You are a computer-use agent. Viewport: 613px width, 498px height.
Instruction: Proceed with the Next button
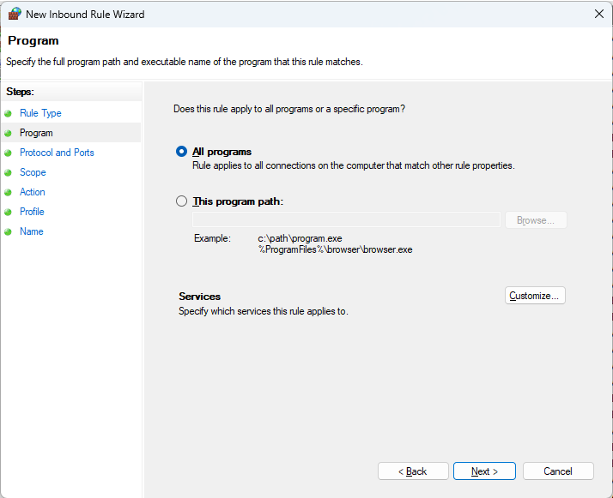[x=484, y=471]
